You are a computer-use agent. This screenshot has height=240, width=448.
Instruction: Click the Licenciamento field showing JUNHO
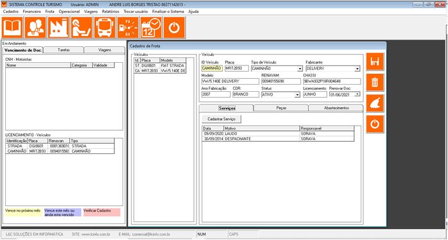(x=315, y=94)
